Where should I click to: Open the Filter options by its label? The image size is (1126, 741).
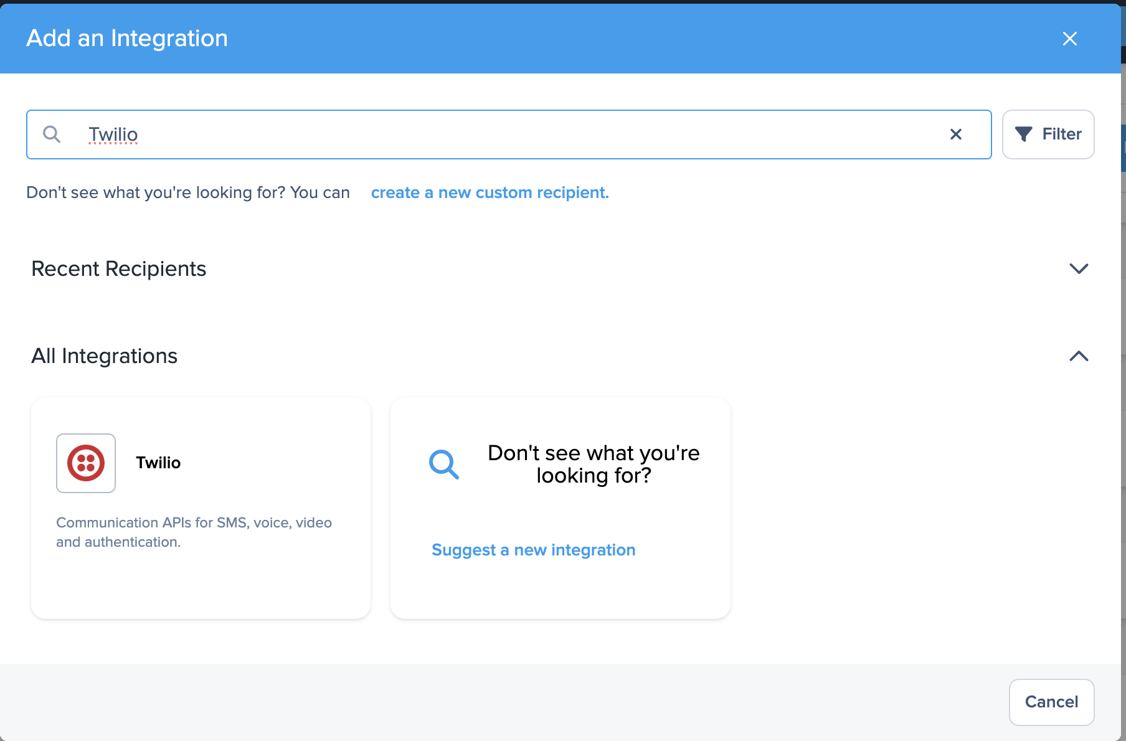(1061, 135)
